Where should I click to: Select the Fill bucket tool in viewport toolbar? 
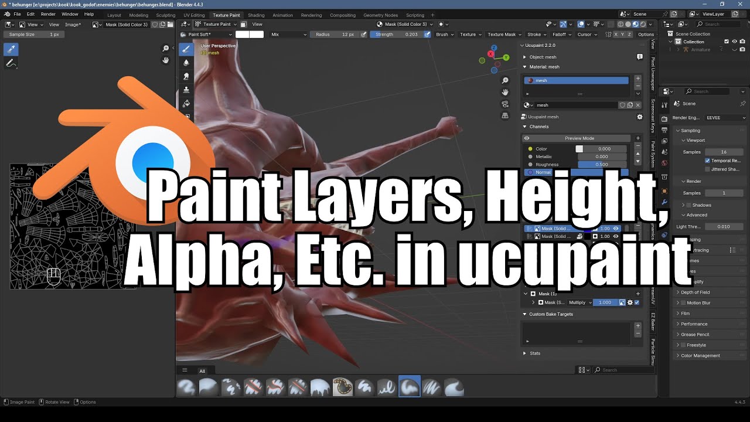click(x=186, y=103)
